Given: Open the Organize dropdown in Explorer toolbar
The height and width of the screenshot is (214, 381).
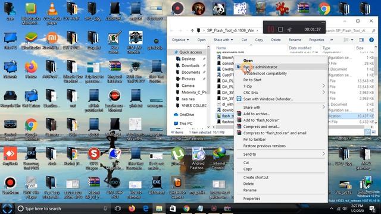Looking at the screenshot, I should coord(180,40).
